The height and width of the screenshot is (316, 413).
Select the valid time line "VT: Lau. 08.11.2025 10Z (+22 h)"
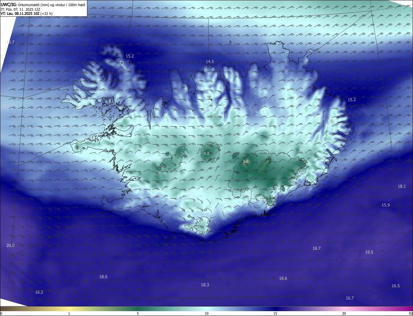27,14
